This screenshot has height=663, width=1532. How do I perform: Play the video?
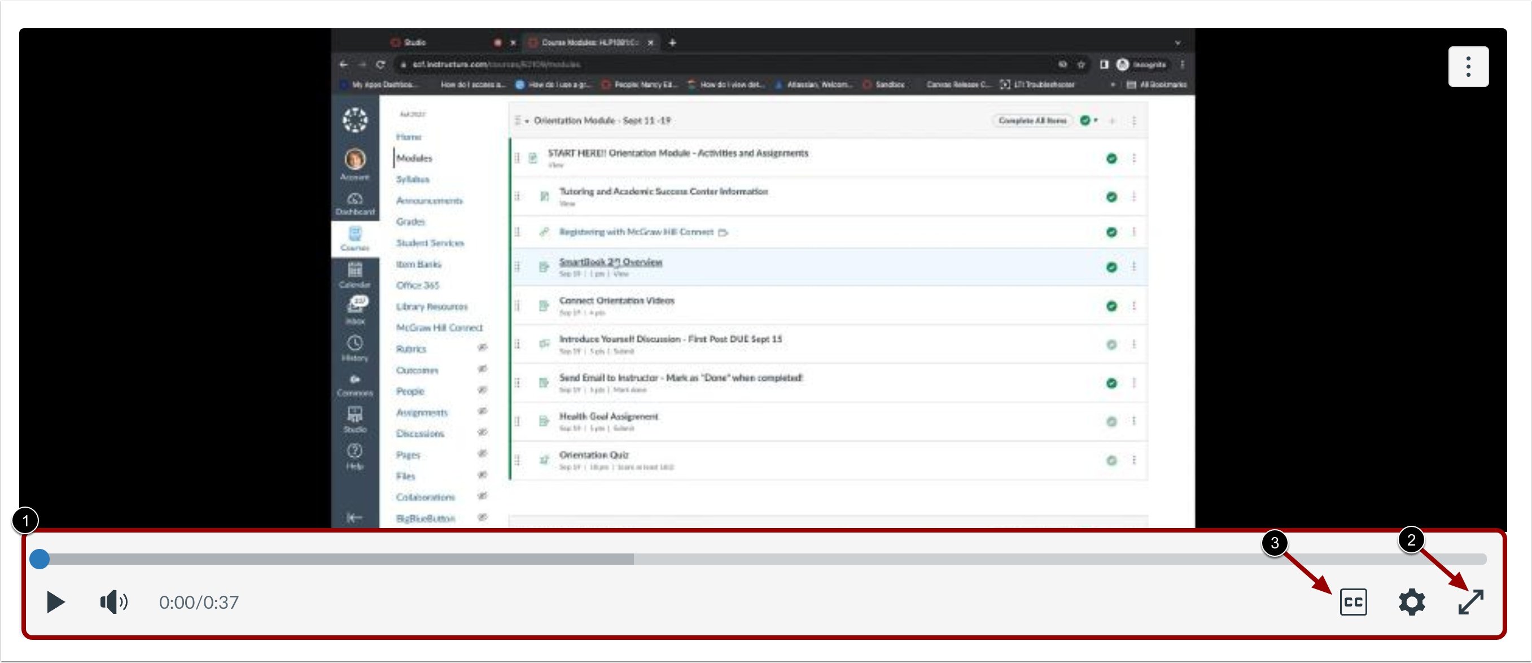click(55, 601)
